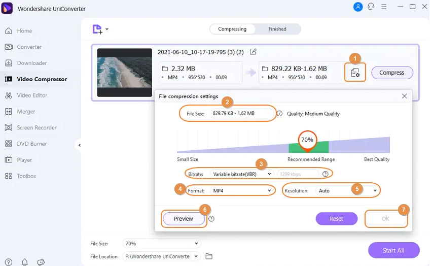Image resolution: width=432 pixels, height=266 pixels.
Task: Click the 70% compression slider handle
Action: [x=307, y=140]
